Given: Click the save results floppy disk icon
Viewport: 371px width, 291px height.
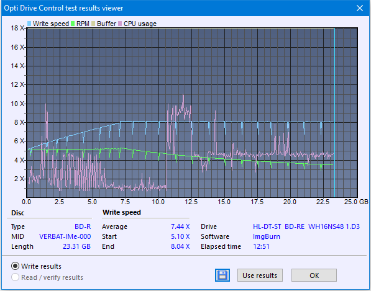Looking at the screenshot, I should pos(222,275).
